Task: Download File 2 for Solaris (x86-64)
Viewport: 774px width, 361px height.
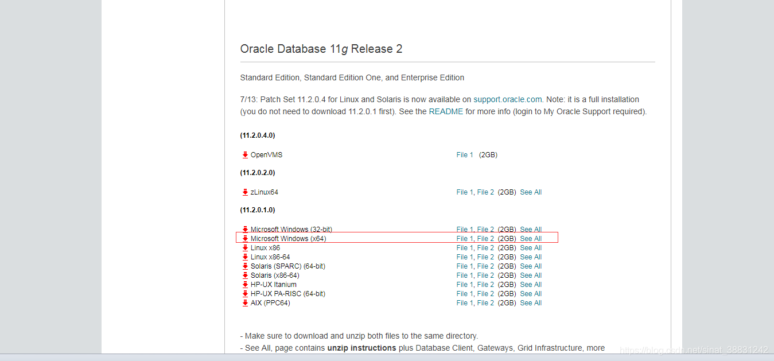Action: point(485,275)
